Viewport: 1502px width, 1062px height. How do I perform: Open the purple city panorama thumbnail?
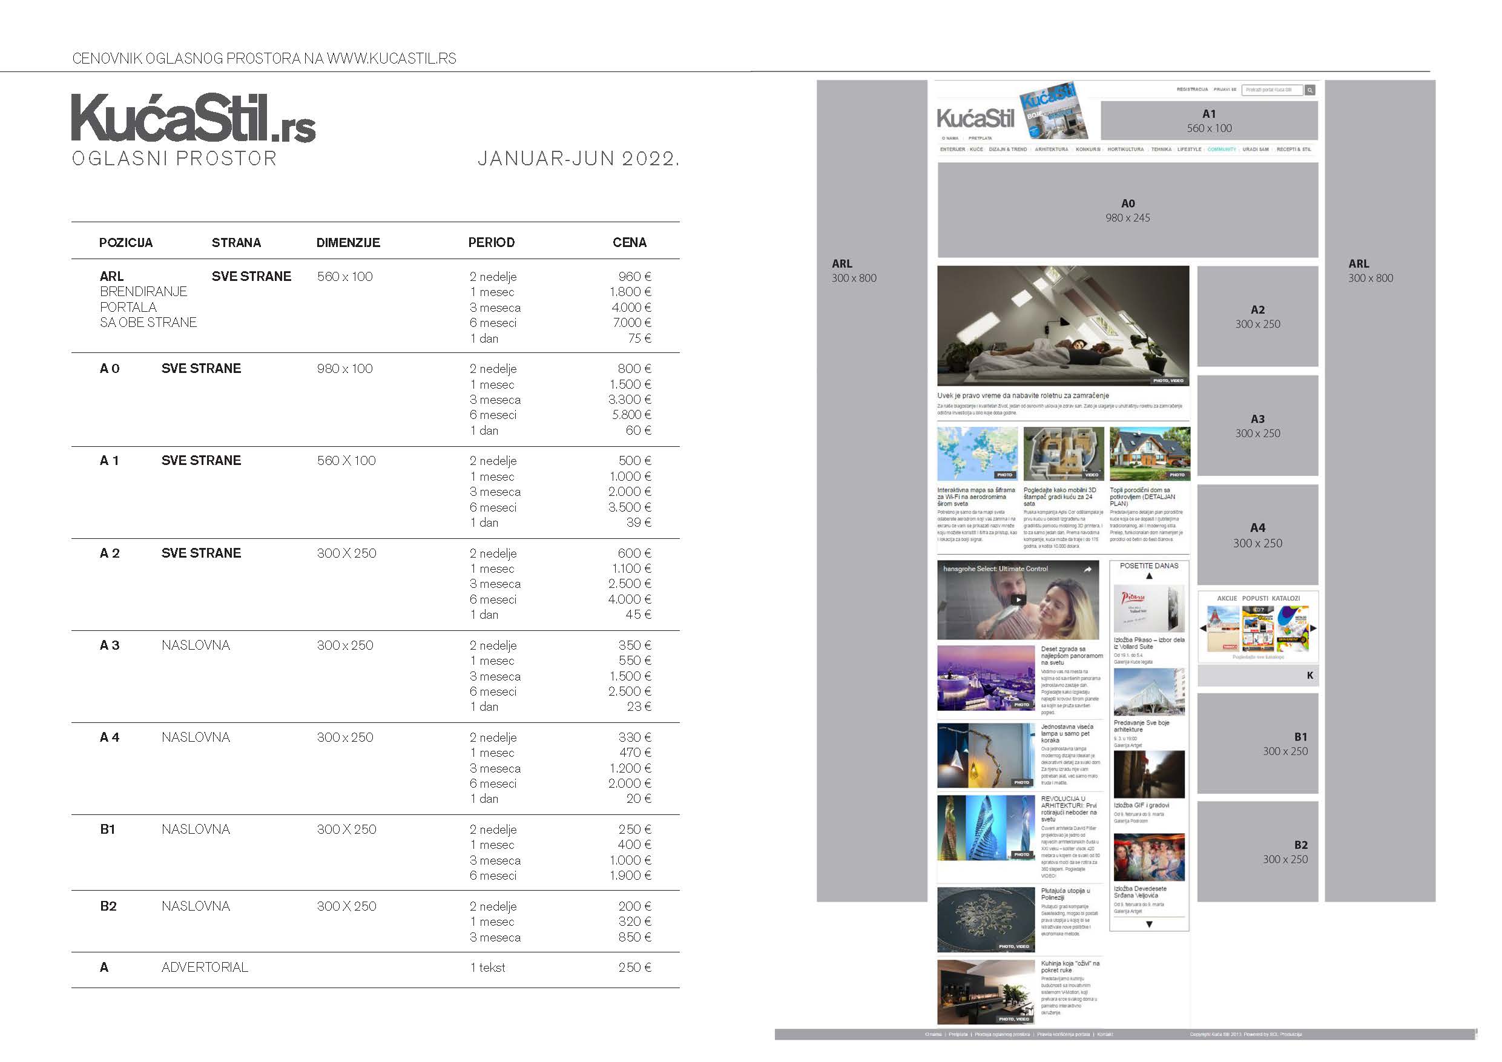pyautogui.click(x=986, y=678)
